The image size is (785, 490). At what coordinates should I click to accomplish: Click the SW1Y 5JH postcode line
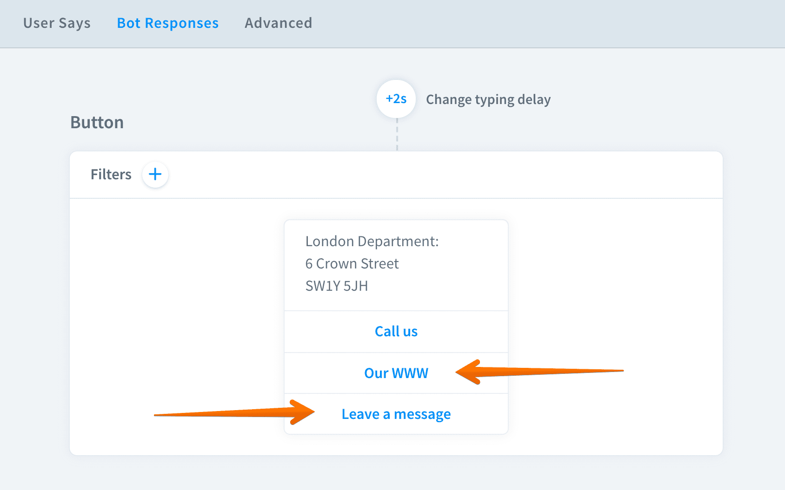336,286
